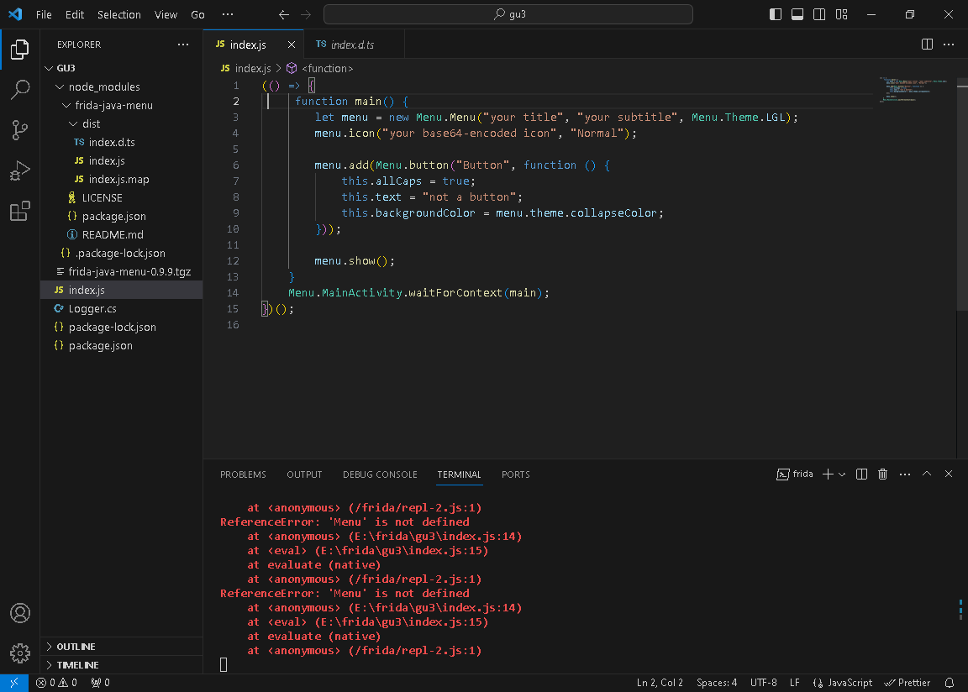Switch to the index.d.ts editor tab

pos(355,45)
